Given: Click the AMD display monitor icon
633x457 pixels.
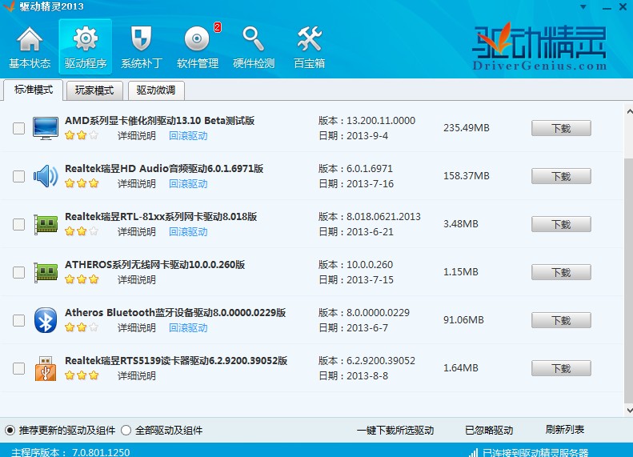Looking at the screenshot, I should [x=45, y=128].
